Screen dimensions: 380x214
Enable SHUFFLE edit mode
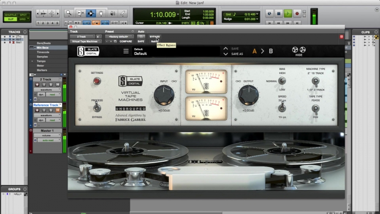[x=10, y=15]
